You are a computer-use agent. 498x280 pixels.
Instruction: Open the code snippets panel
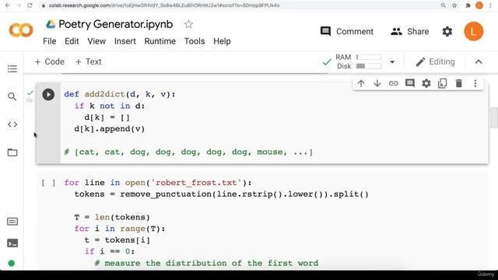tap(12, 124)
